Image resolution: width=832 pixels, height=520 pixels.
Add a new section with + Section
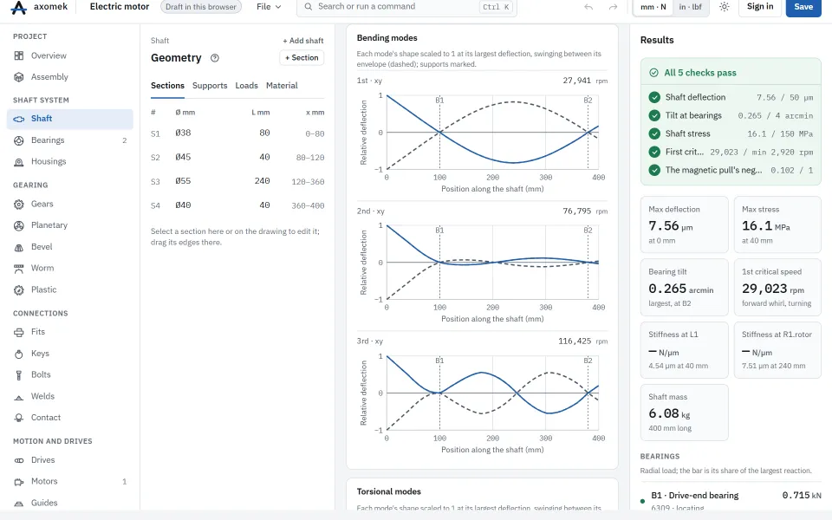(x=302, y=58)
